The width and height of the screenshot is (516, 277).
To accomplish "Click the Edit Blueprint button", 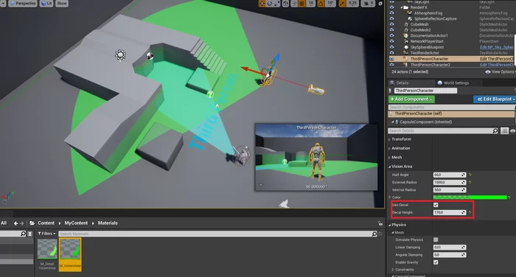I will 495,99.
